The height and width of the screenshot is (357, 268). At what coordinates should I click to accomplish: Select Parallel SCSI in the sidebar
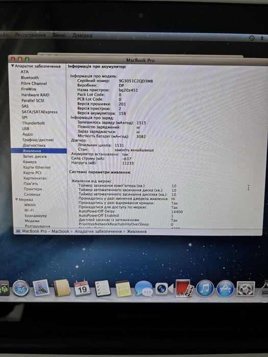tap(33, 100)
